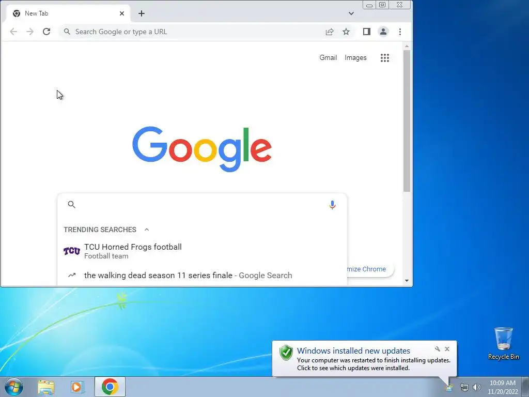
Task: Collapse the Trending Searches section
Action: coord(147,230)
